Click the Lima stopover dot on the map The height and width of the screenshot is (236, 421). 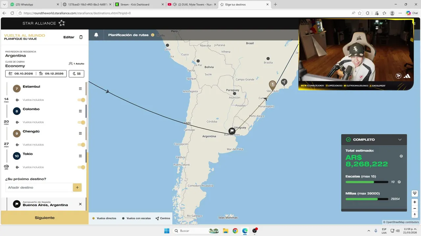tap(167, 45)
